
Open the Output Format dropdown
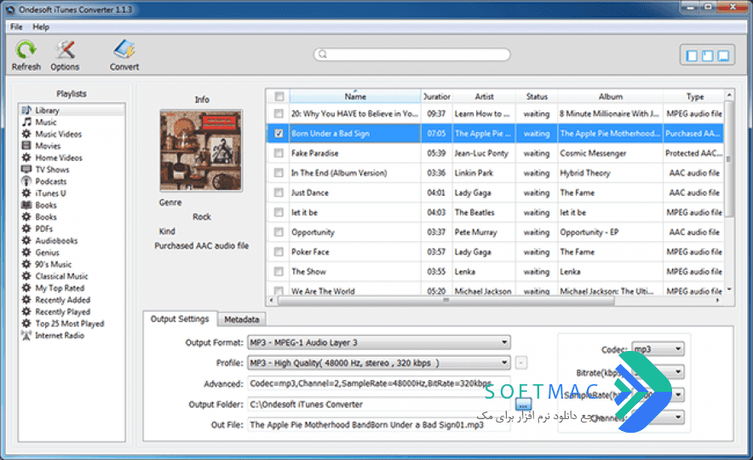378,342
